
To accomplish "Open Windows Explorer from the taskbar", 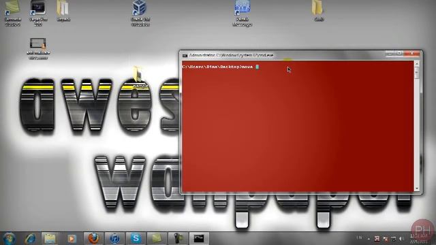I will [x=50, y=238].
